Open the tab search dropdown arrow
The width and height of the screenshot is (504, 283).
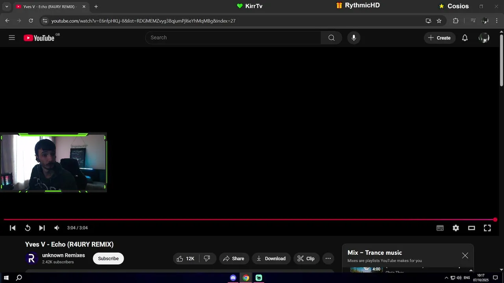tap(6, 7)
